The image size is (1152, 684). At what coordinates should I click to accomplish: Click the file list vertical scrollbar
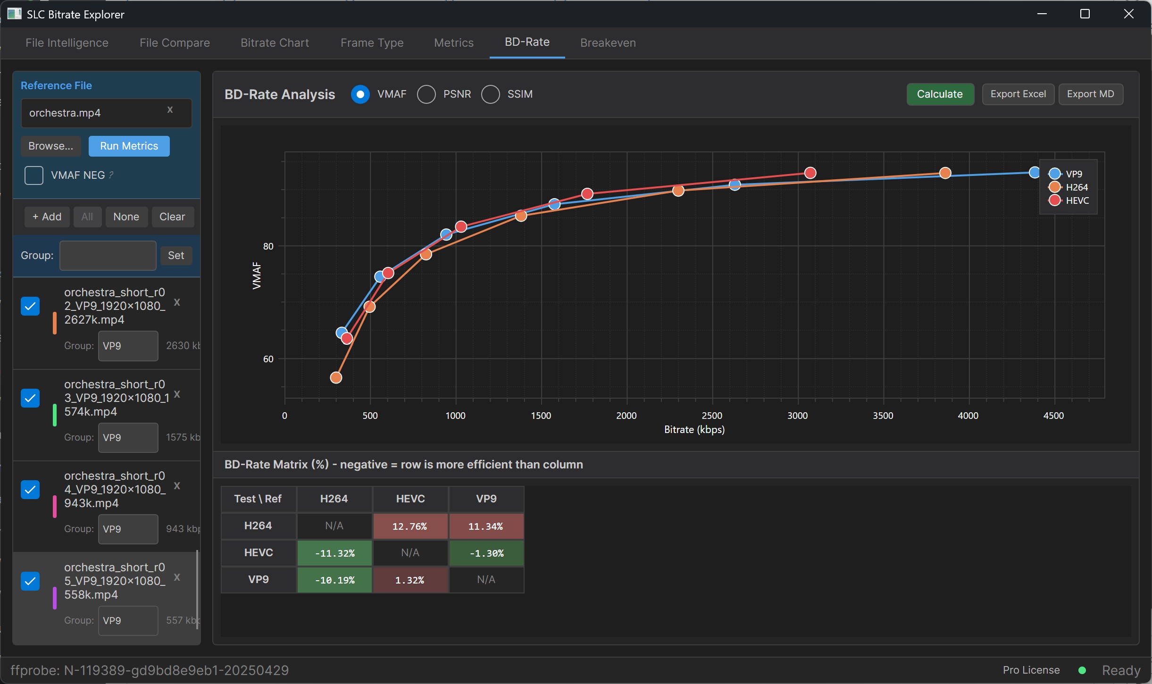[197, 590]
